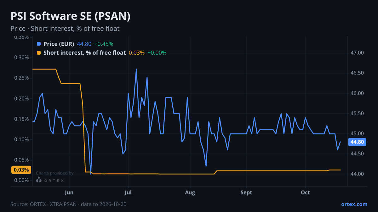Select the Short interest, % of free float legend label
Screen dimensions: 378x212
click(85, 53)
